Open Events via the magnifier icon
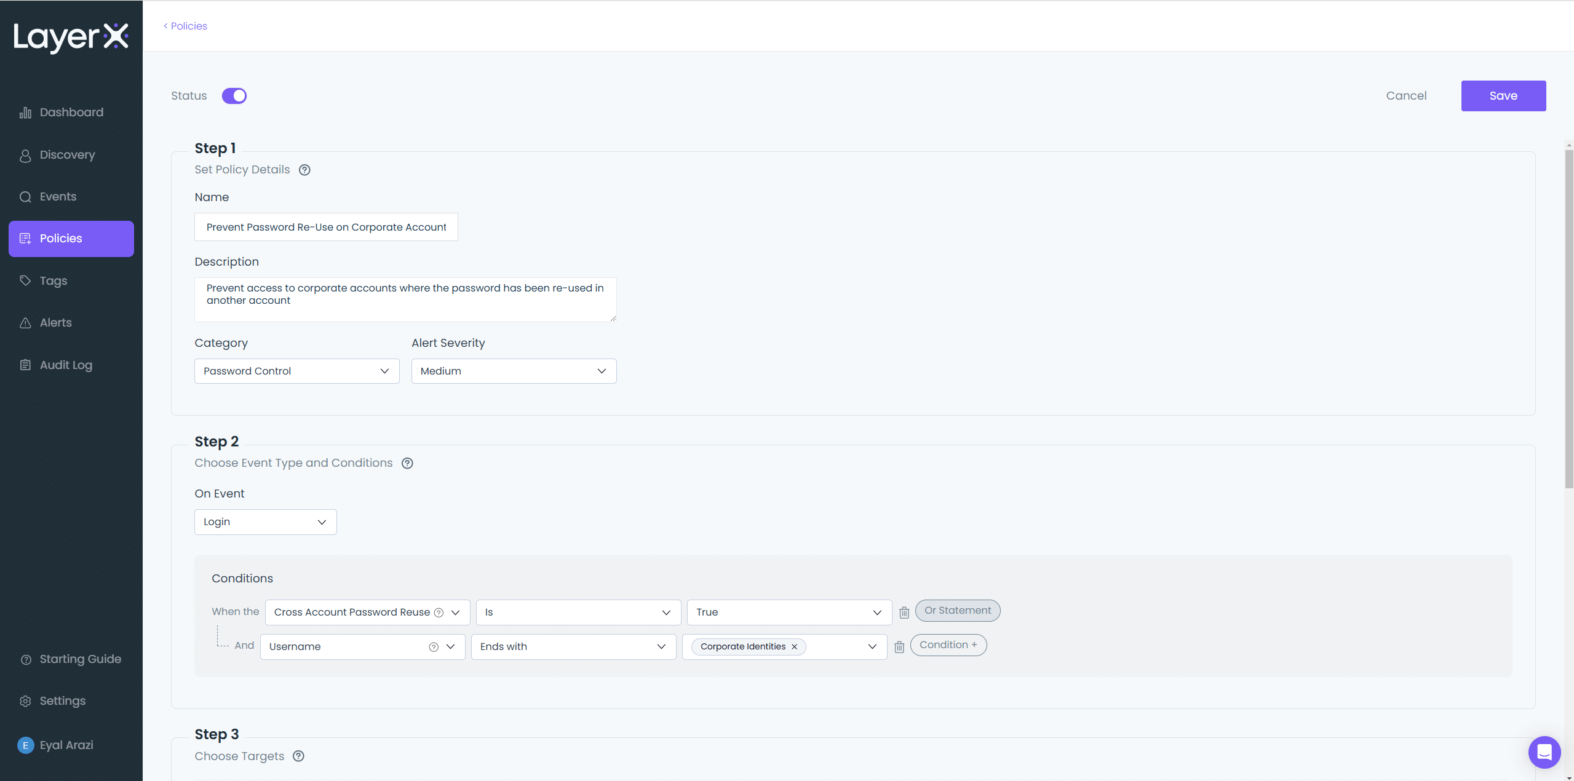The image size is (1574, 781). 25,196
